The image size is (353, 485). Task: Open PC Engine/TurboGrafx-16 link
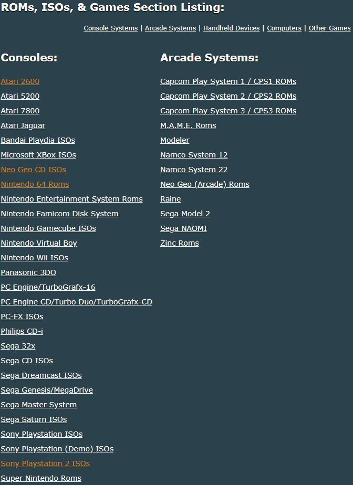tap(48, 287)
